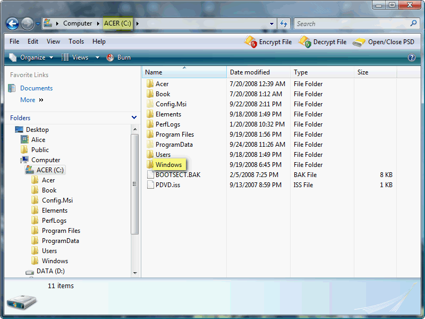Viewport: 425px width, 319px height.
Task: Sort by the Size column header
Action: (x=376, y=72)
